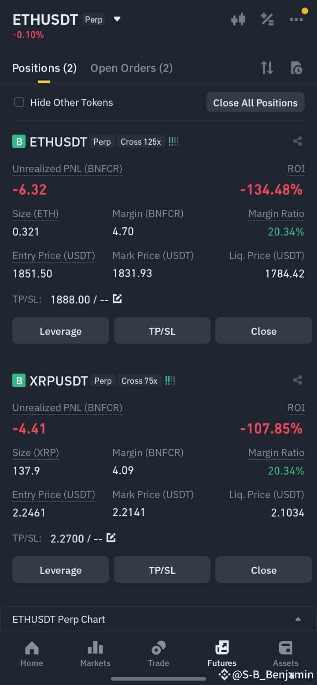Expand the ETHUSDT Perp Chart panel
The image size is (317, 685).
click(158, 619)
